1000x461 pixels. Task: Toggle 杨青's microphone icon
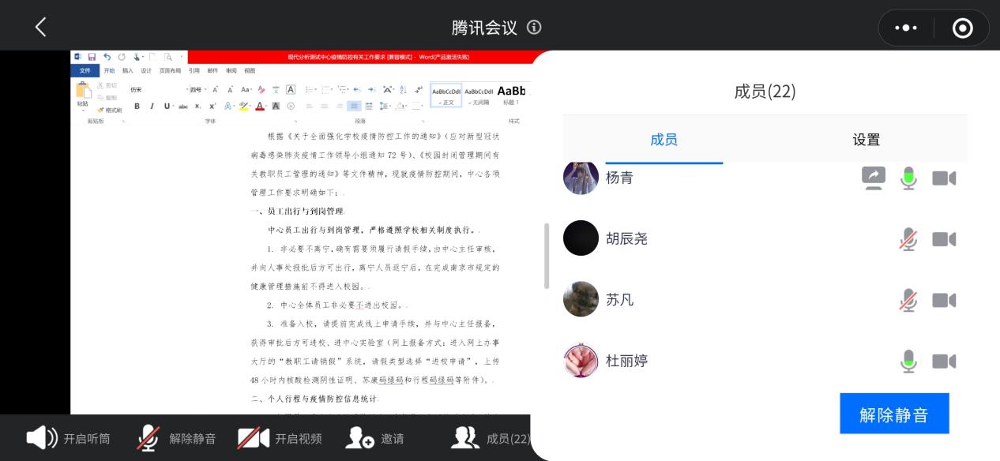tap(908, 178)
